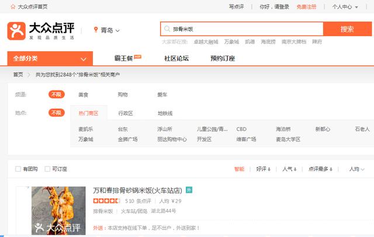Click the 外 delivery badge on restaurant
This screenshot has height=237, width=374.
click(189, 190)
